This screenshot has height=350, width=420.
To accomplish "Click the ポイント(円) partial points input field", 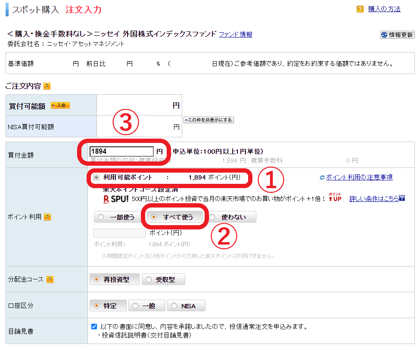I will (x=119, y=233).
